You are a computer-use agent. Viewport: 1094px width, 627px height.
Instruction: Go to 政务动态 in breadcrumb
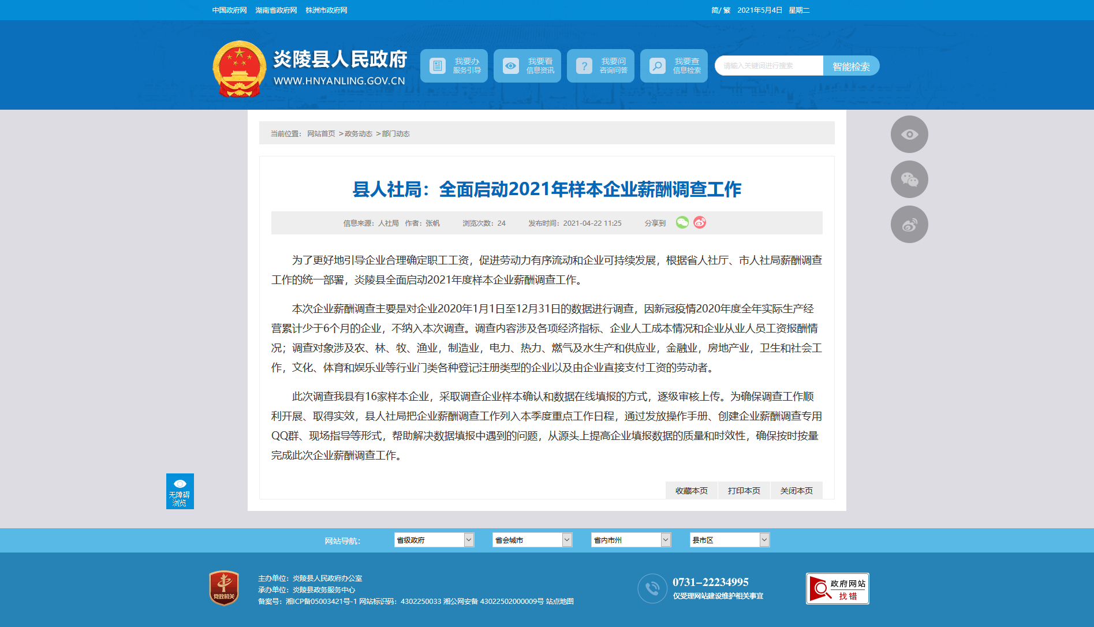(359, 134)
